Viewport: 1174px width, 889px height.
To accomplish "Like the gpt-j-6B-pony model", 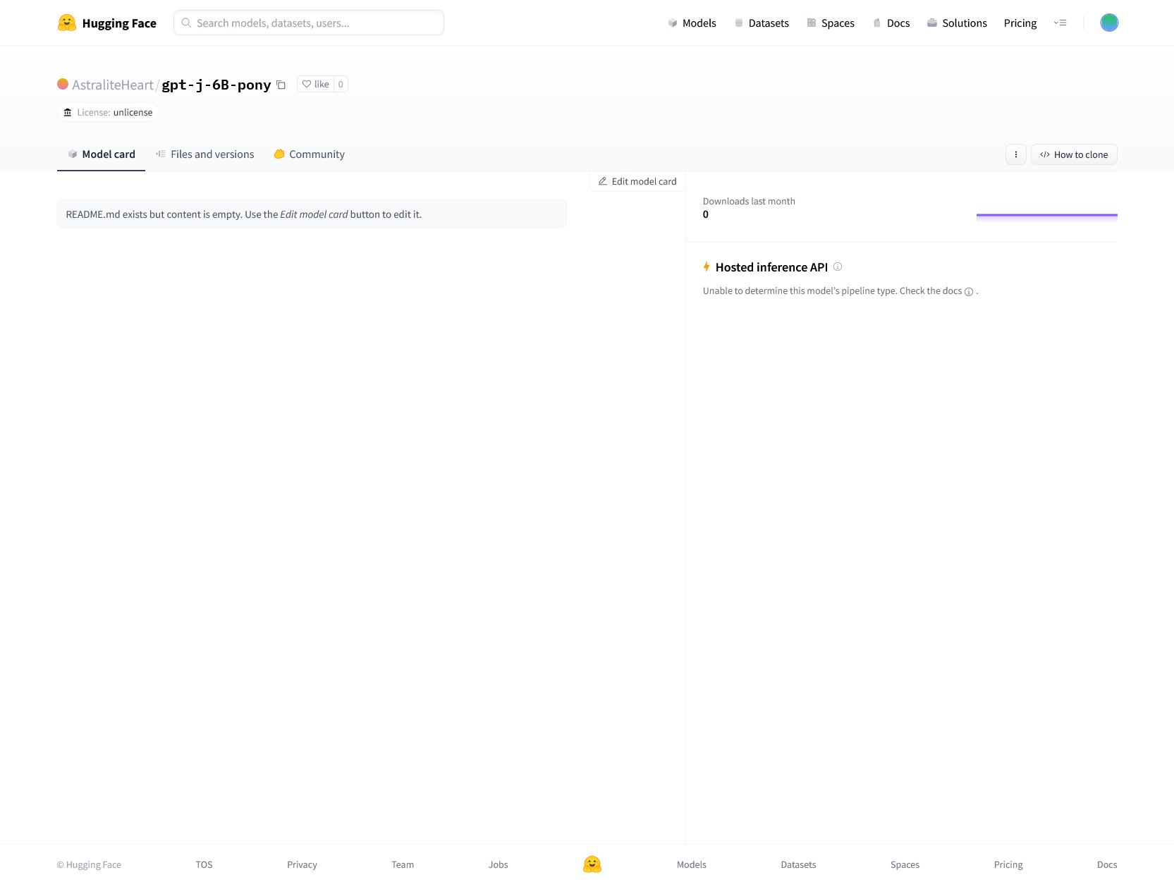I will coord(316,84).
